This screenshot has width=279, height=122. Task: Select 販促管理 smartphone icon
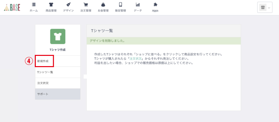click(x=121, y=5)
